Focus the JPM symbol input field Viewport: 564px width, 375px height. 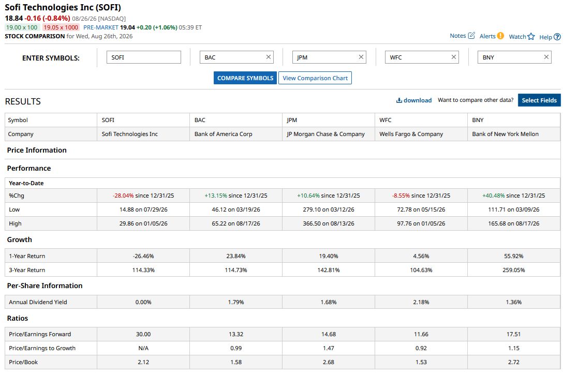[329, 57]
